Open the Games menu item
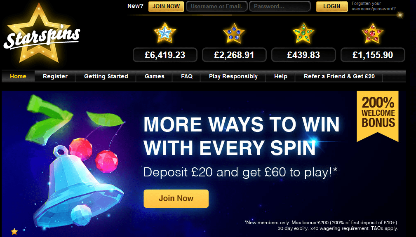 (x=155, y=76)
